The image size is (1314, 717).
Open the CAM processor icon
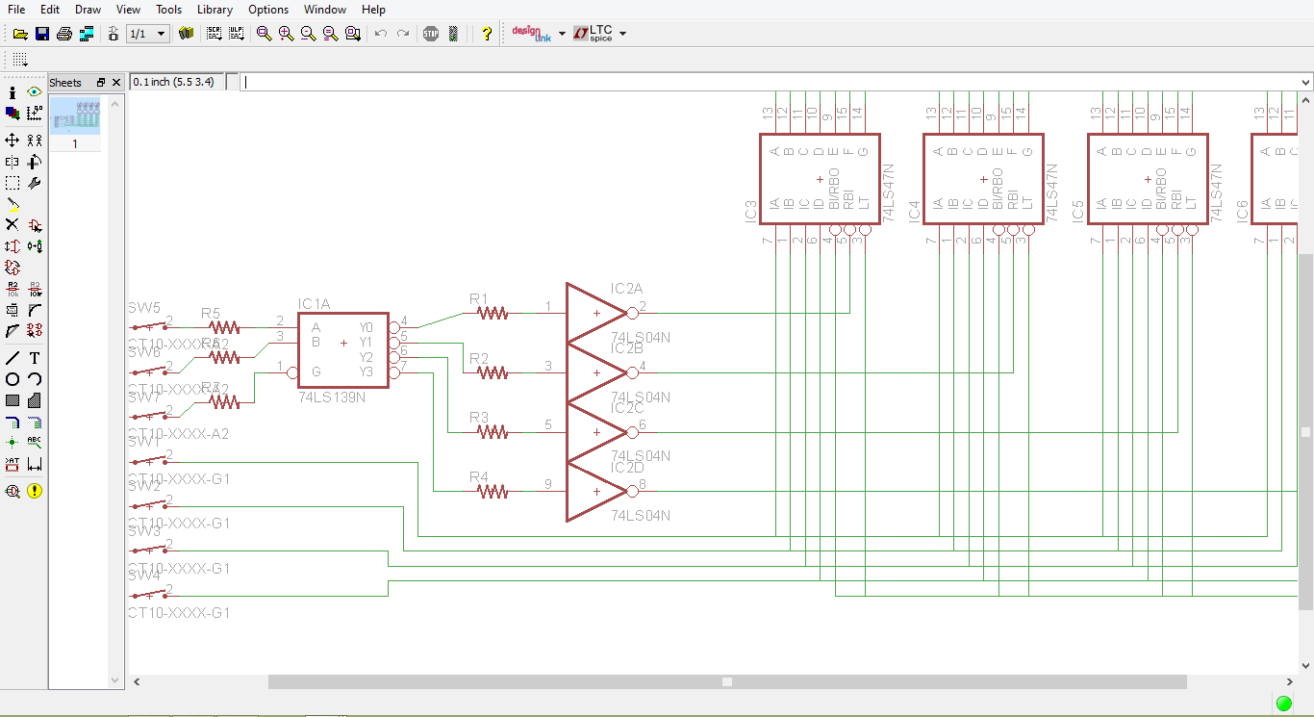tap(87, 34)
